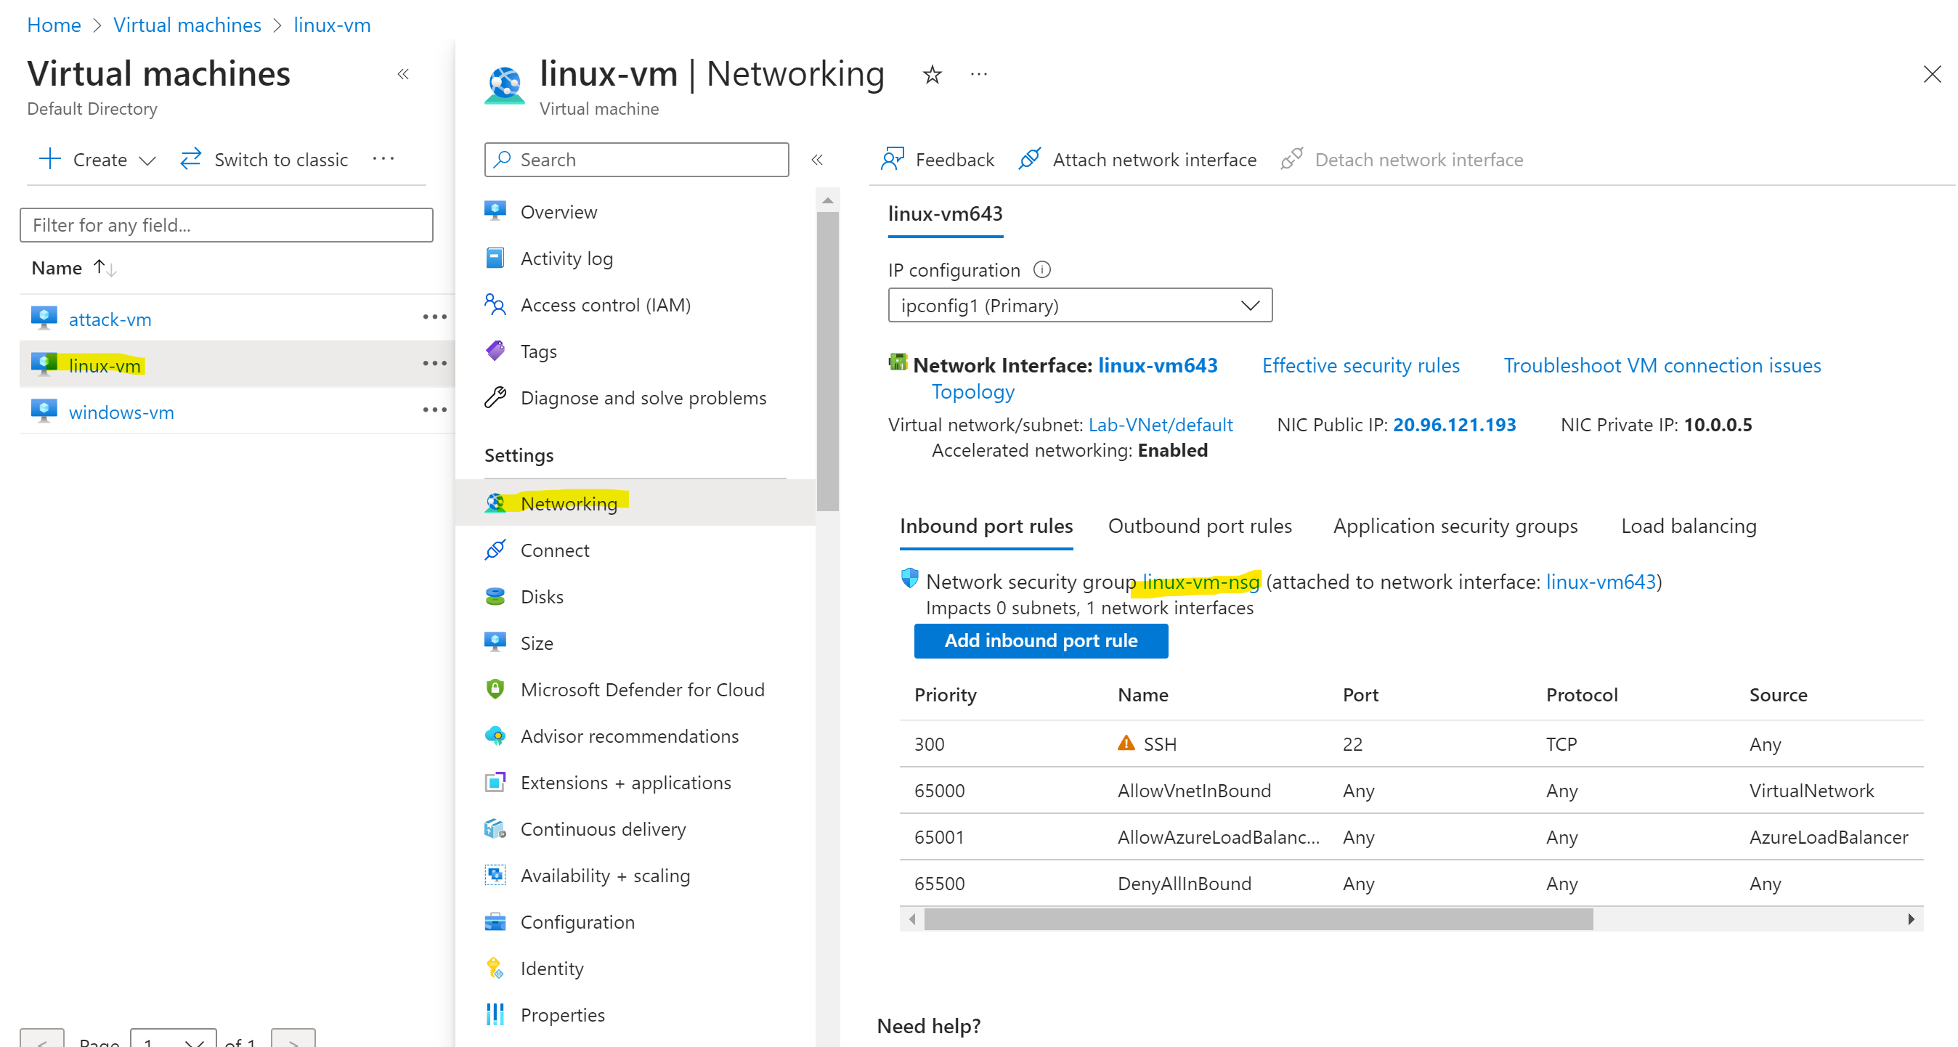Expand the Create dropdown chevron
The height and width of the screenshot is (1047, 1958).
(147, 160)
